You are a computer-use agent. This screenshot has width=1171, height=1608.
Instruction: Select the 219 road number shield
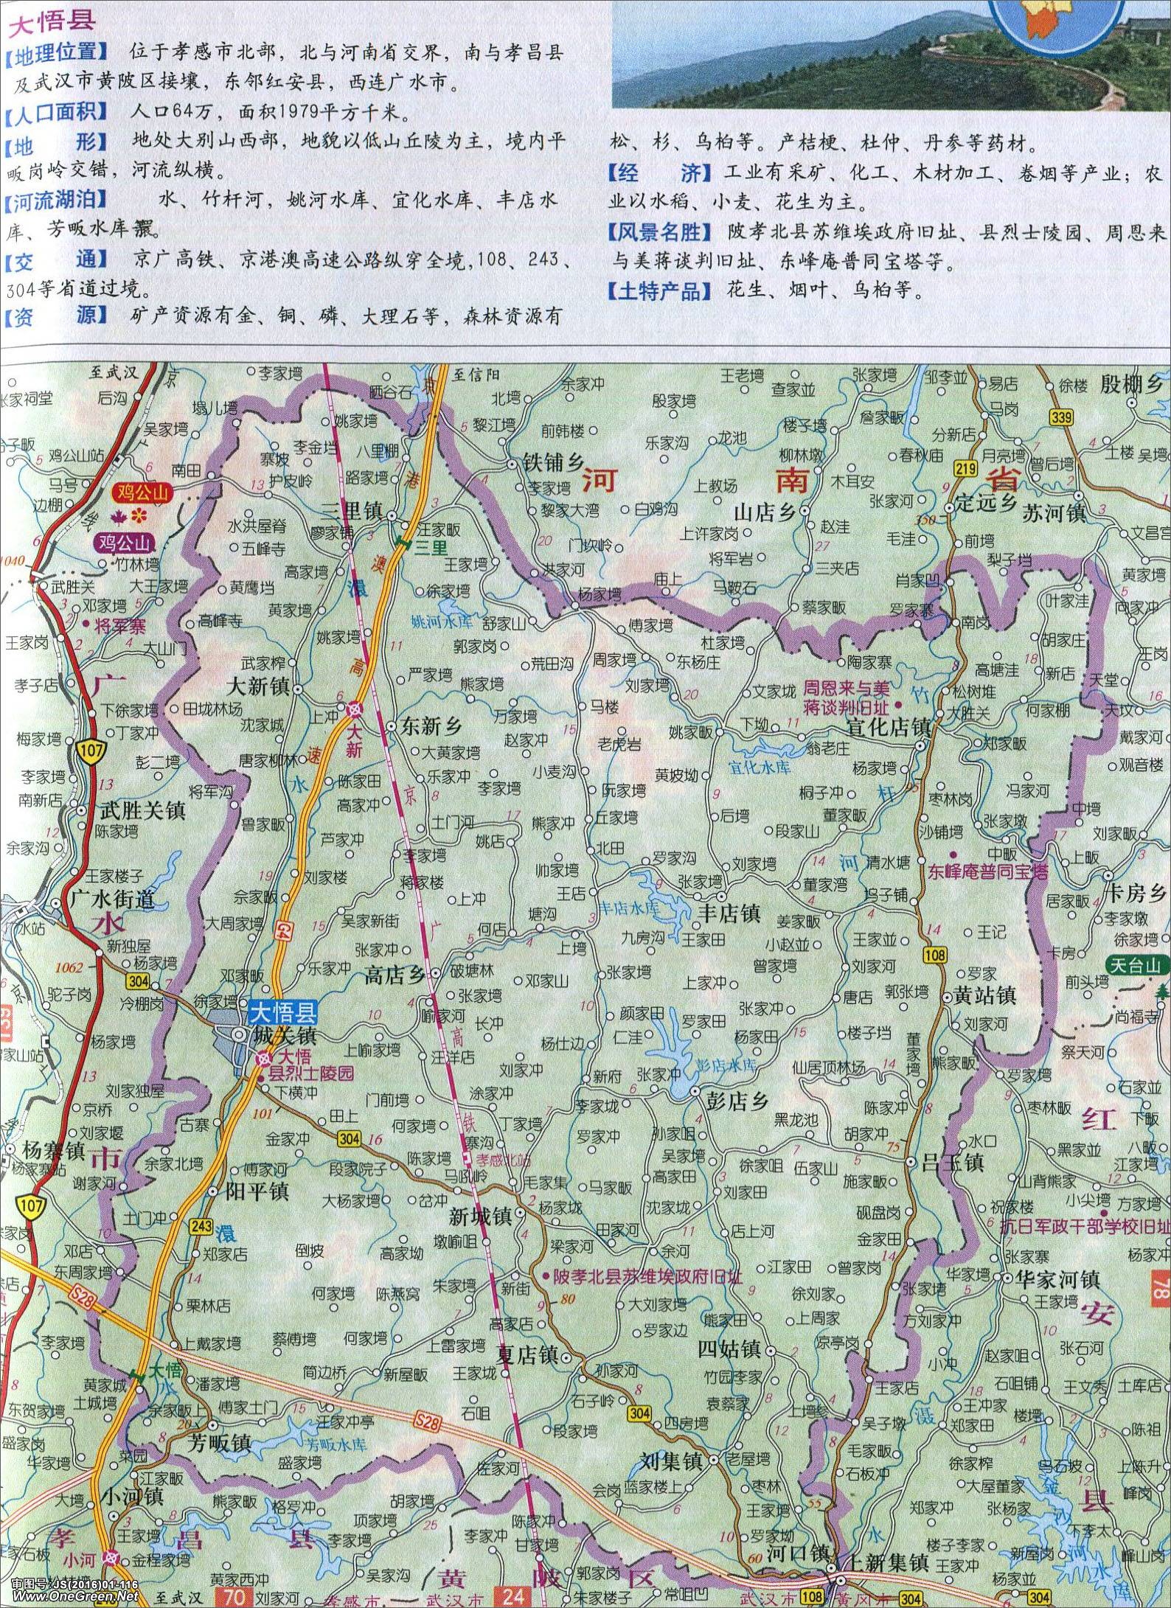[x=965, y=468]
